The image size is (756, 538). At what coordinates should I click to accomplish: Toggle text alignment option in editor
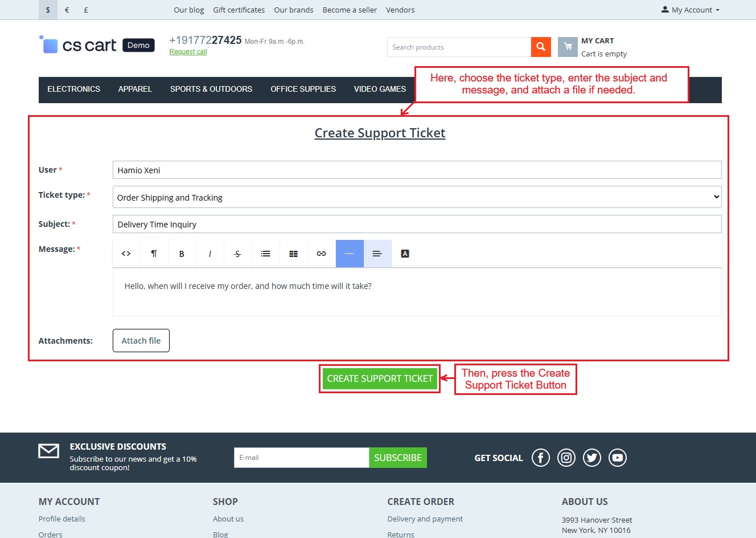tap(377, 254)
